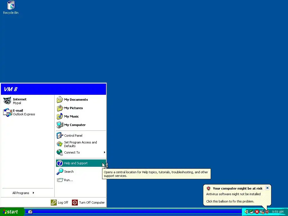Close the security warning balloon
This screenshot has width=288, height=216.
pyautogui.click(x=267, y=188)
